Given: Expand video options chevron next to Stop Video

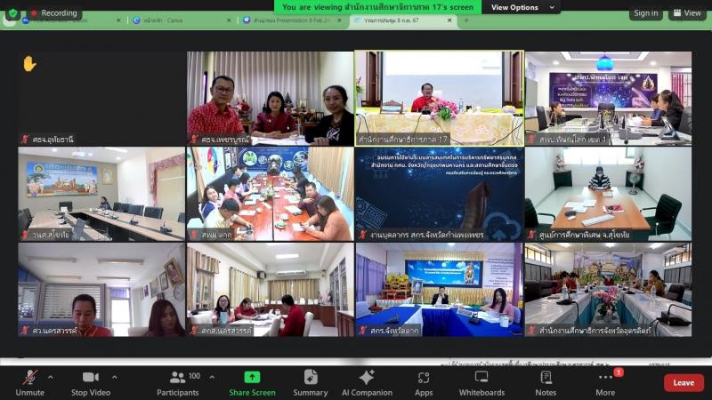Looking at the screenshot, I should pyautogui.click(x=115, y=377).
